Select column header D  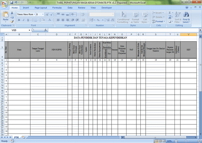click(x=57, y=34)
